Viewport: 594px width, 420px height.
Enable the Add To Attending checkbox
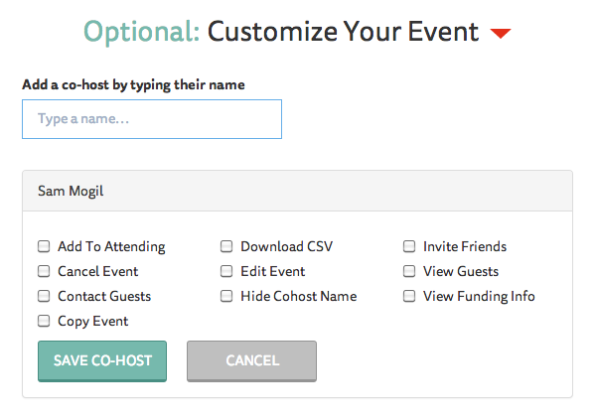point(44,246)
